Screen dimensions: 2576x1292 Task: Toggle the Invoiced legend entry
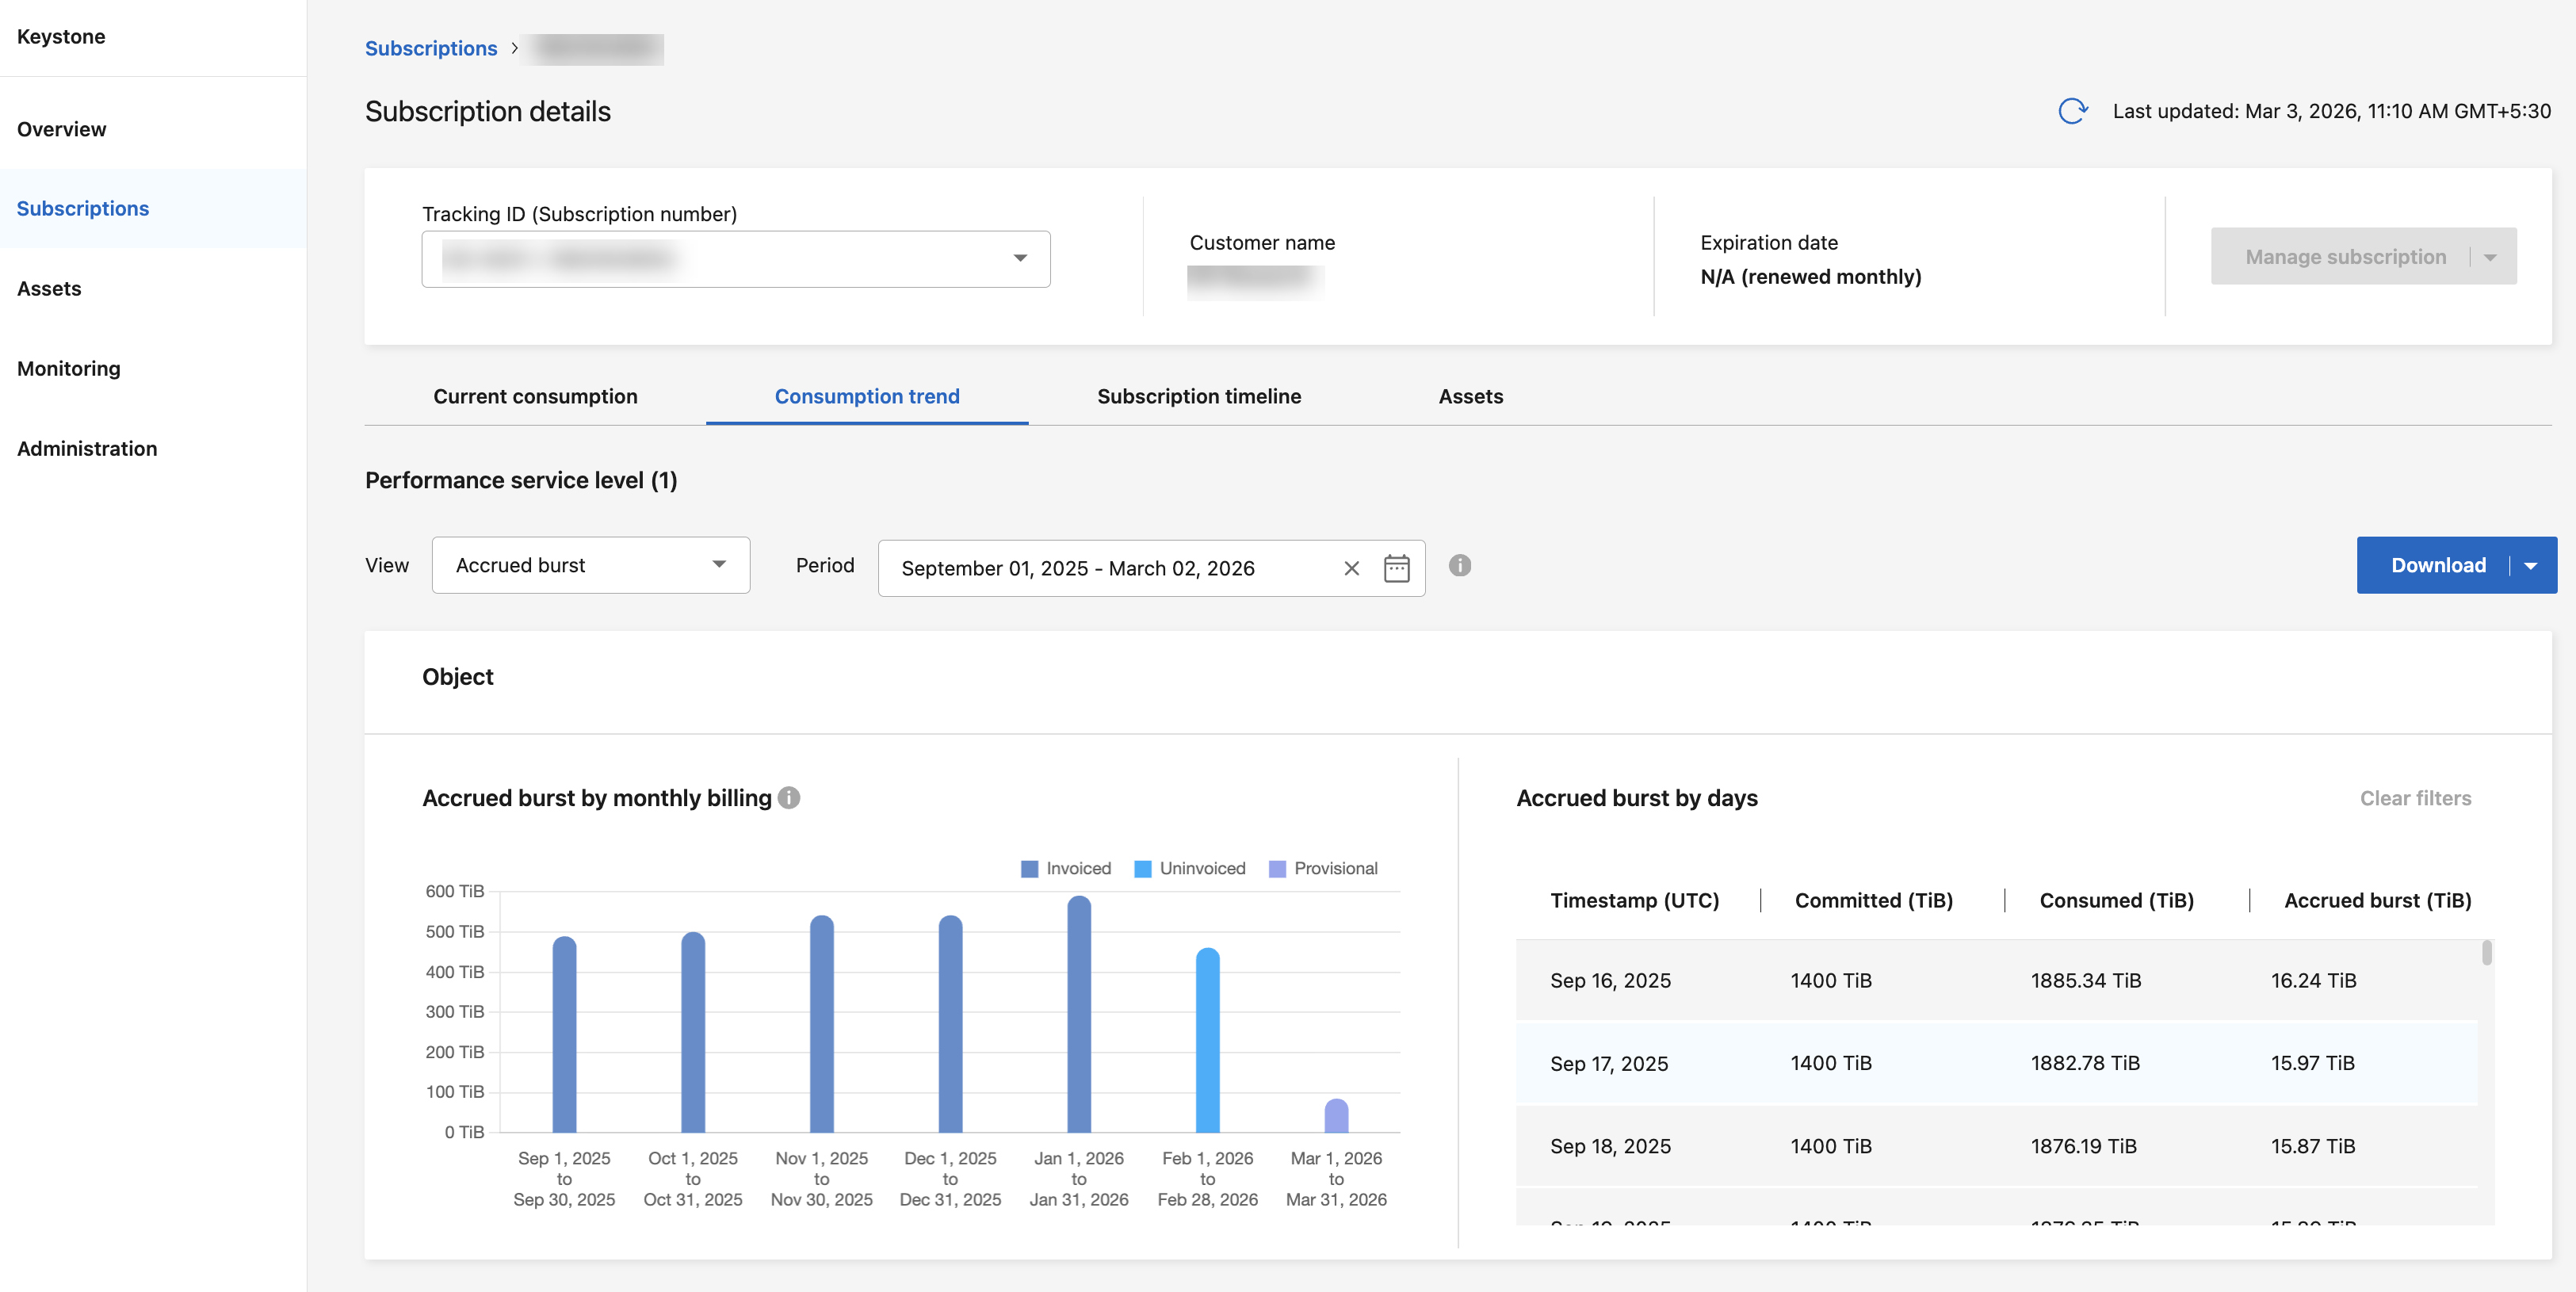[1066, 868]
